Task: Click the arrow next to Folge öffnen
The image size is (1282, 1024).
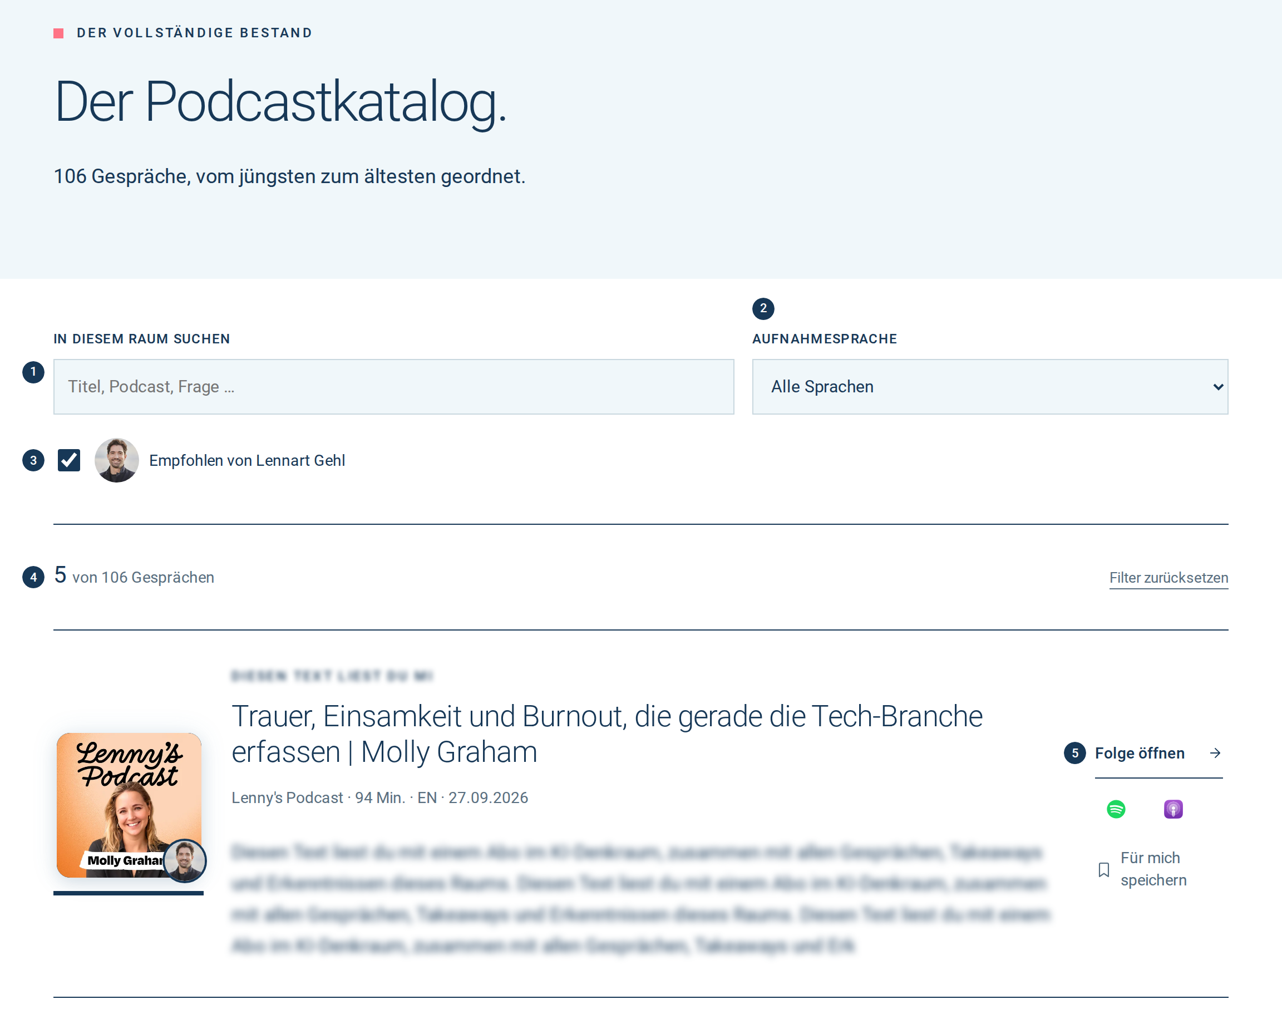Action: tap(1215, 753)
